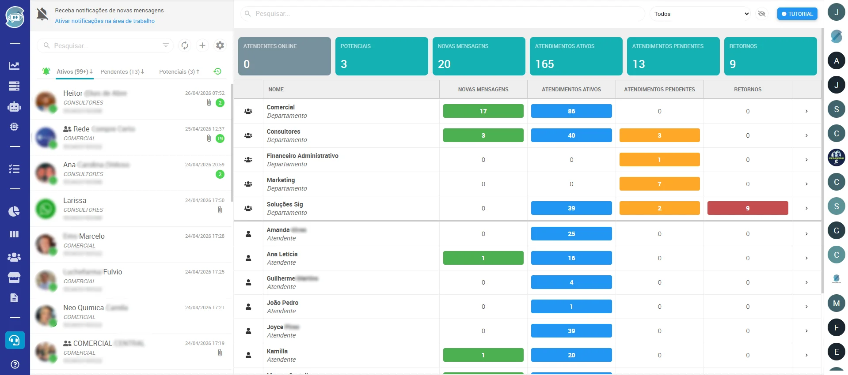This screenshot has width=848, height=375.
Task: Click green 17 new messages bar for Comercial
Action: (483, 111)
